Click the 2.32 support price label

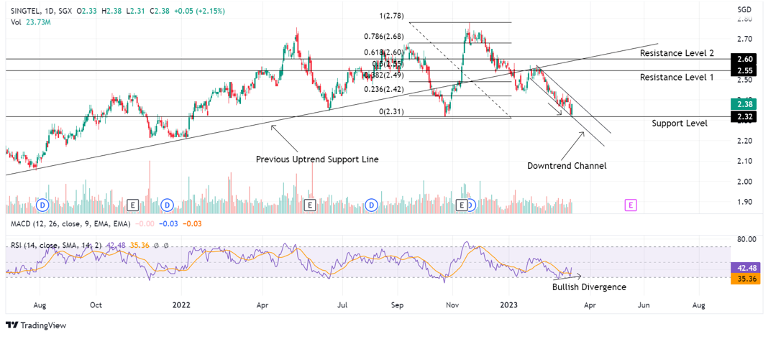(x=743, y=116)
